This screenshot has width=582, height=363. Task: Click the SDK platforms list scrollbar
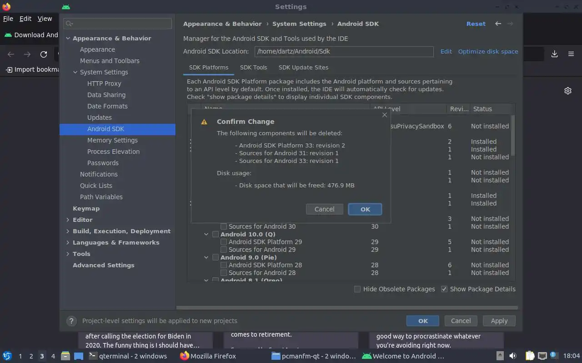click(513, 136)
